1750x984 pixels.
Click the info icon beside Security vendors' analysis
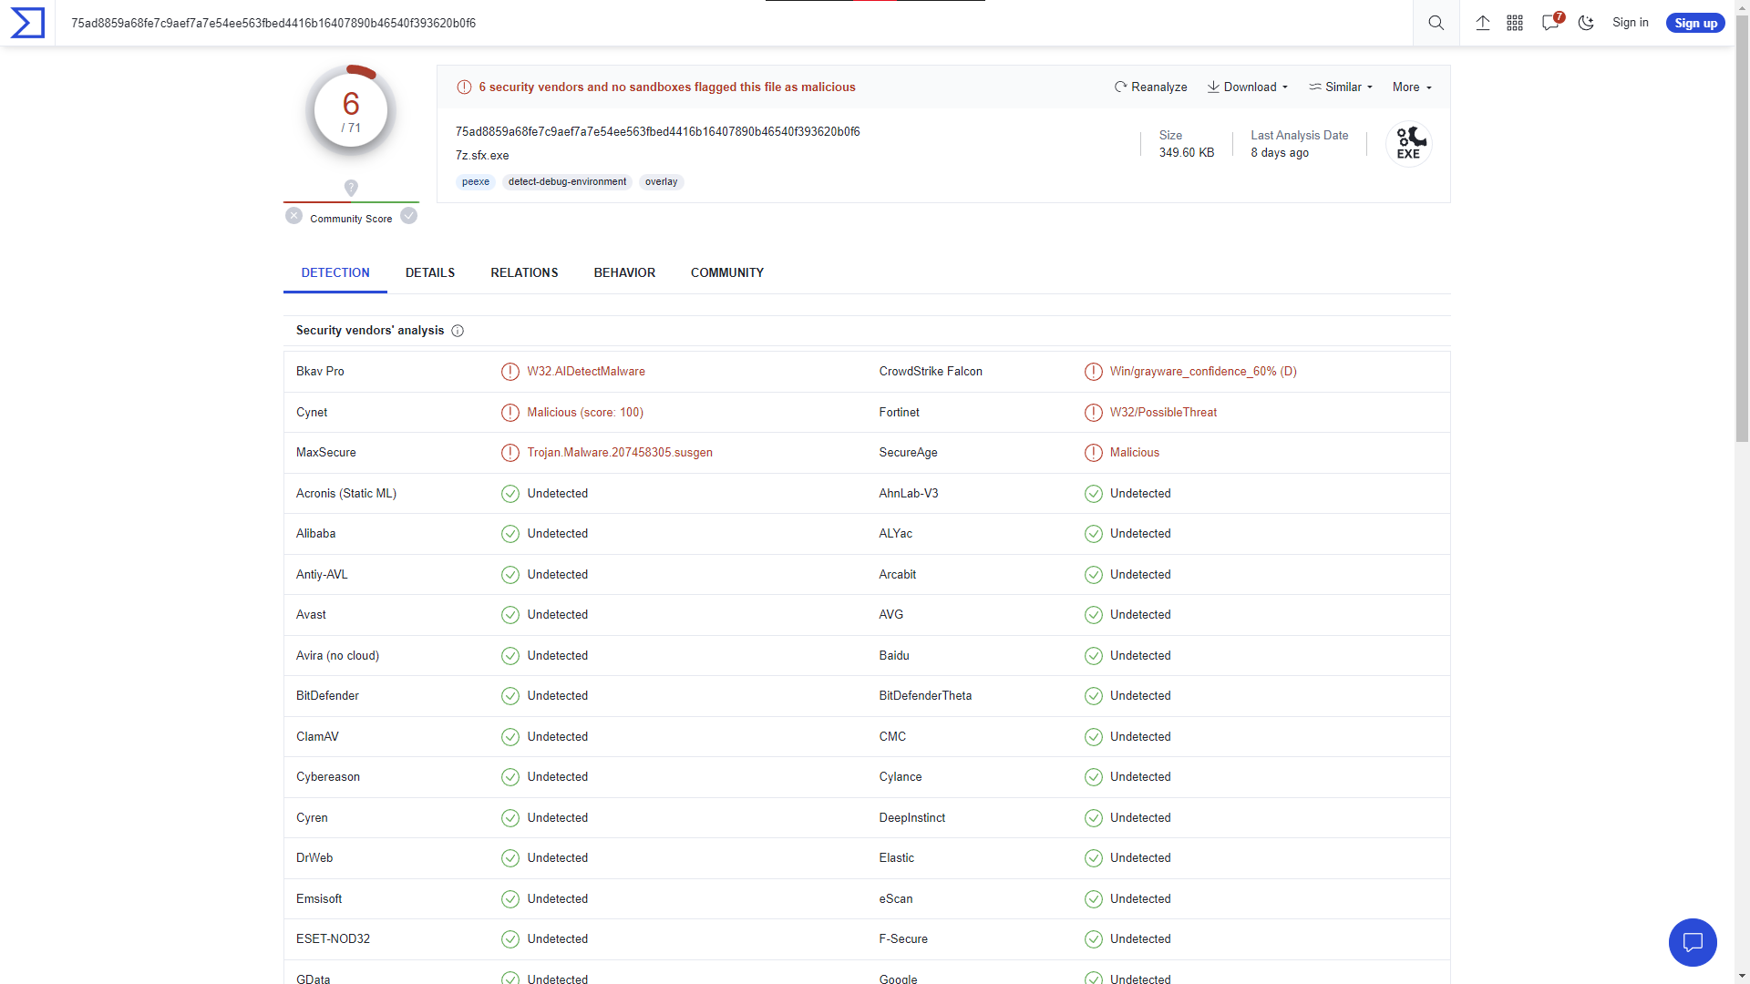coord(457,331)
